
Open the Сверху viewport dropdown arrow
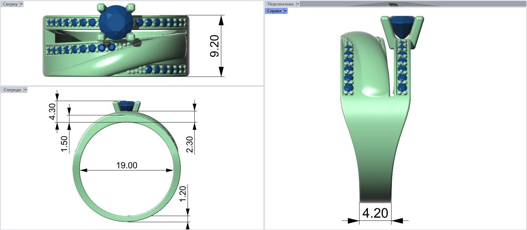pyautogui.click(x=21, y=4)
